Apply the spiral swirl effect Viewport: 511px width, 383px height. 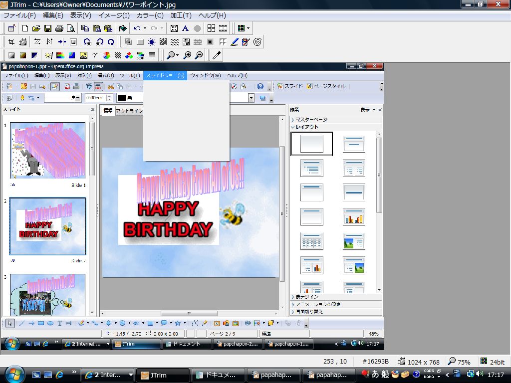tap(257, 42)
